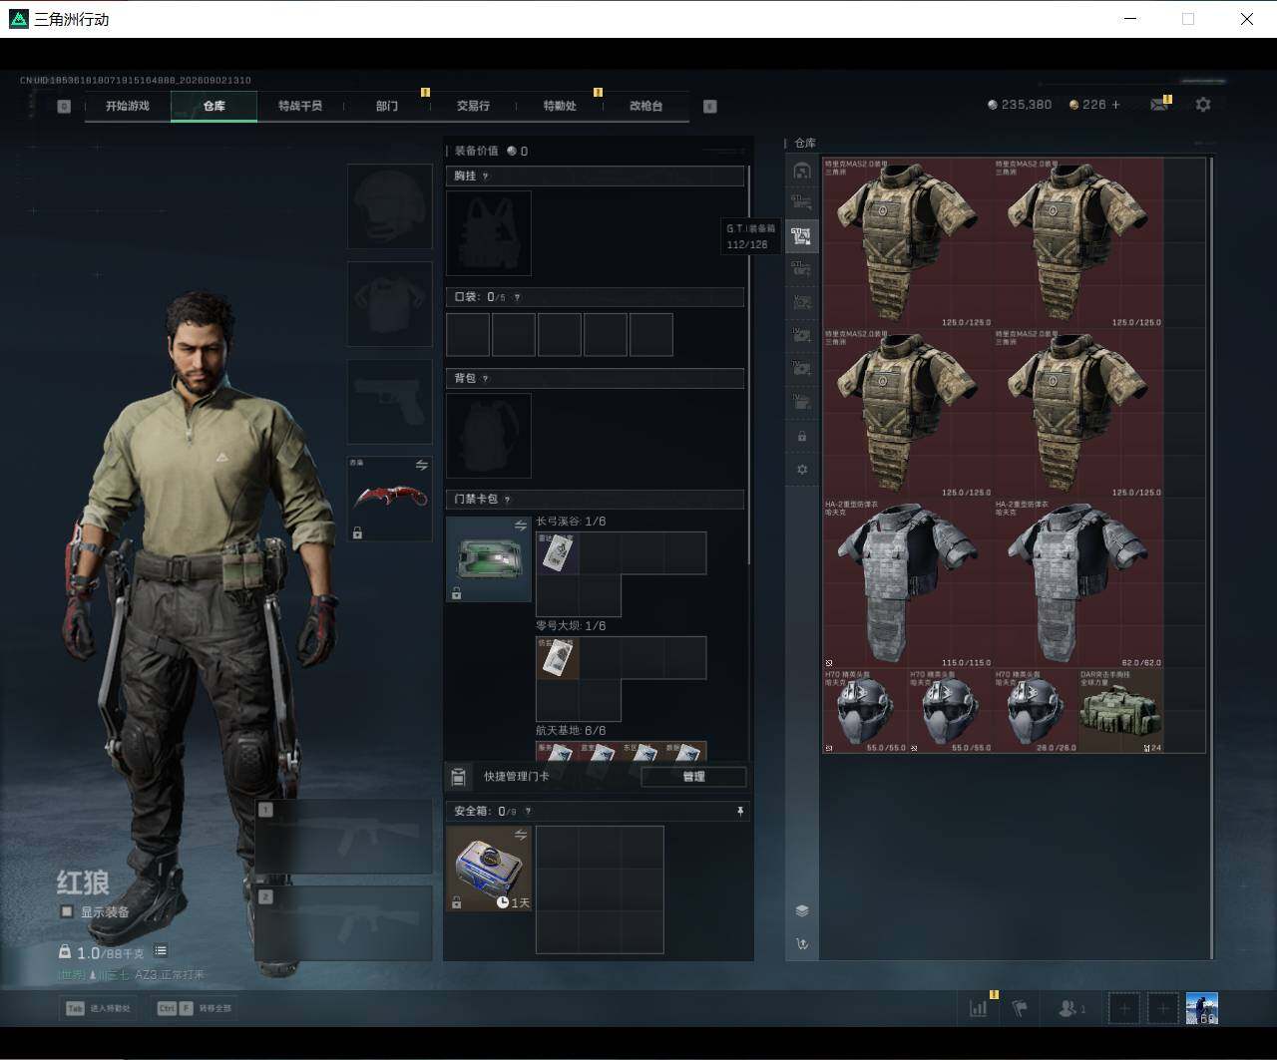Image resolution: width=1277 pixels, height=1060 pixels.
Task: Click the E next-tab key icon
Action: click(x=710, y=107)
